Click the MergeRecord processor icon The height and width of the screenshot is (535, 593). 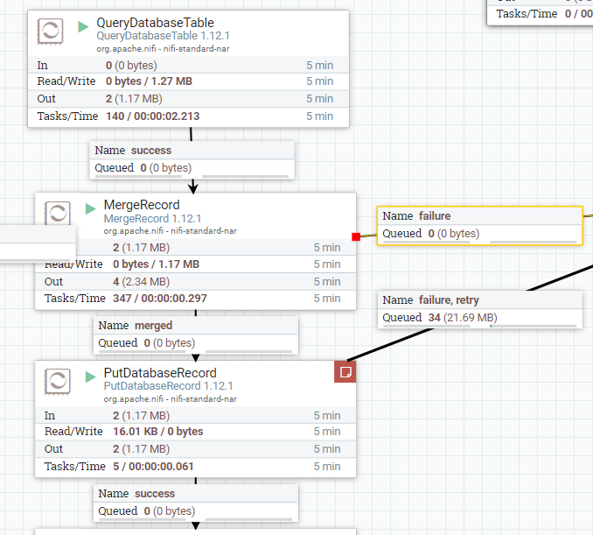[58, 213]
